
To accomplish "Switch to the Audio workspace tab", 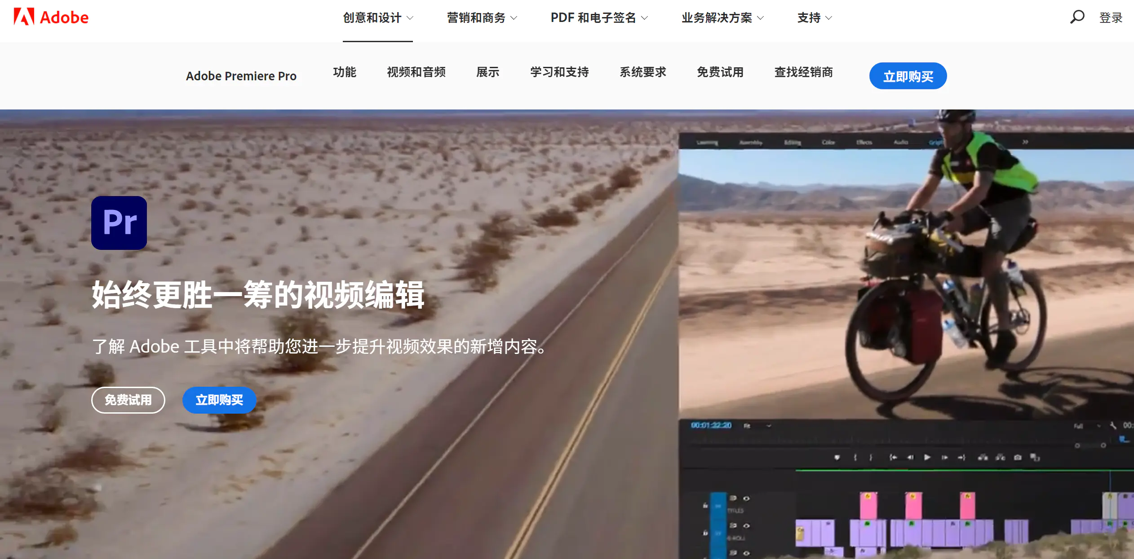I will 901,143.
